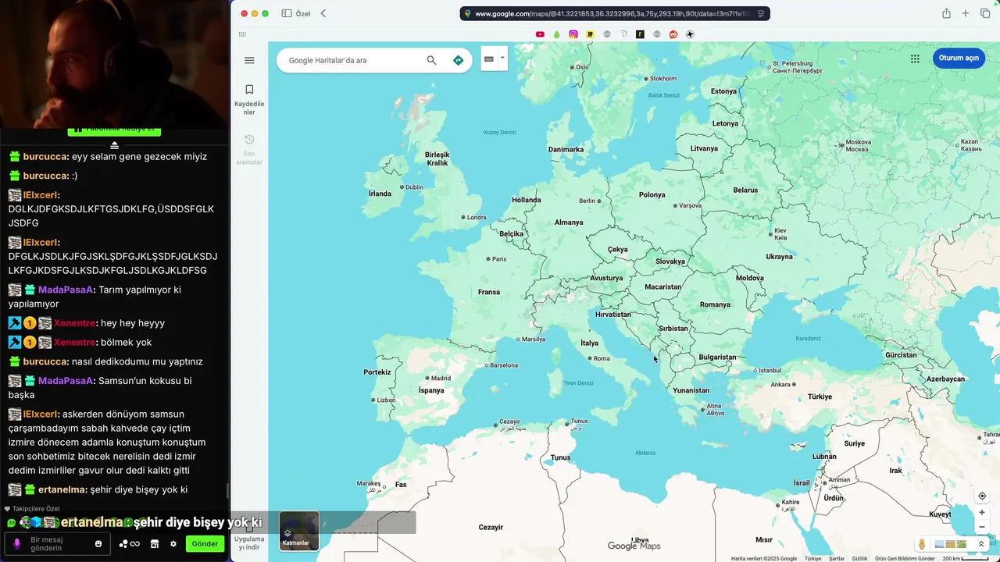Viewport: 1000px width, 562px height.
Task: Click the 200 km map scale
Action: 966,559
